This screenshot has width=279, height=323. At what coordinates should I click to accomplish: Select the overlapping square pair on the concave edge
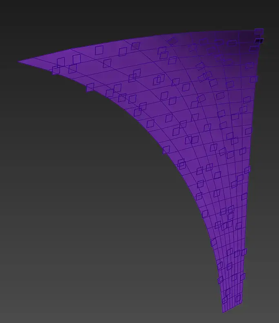(182, 164)
